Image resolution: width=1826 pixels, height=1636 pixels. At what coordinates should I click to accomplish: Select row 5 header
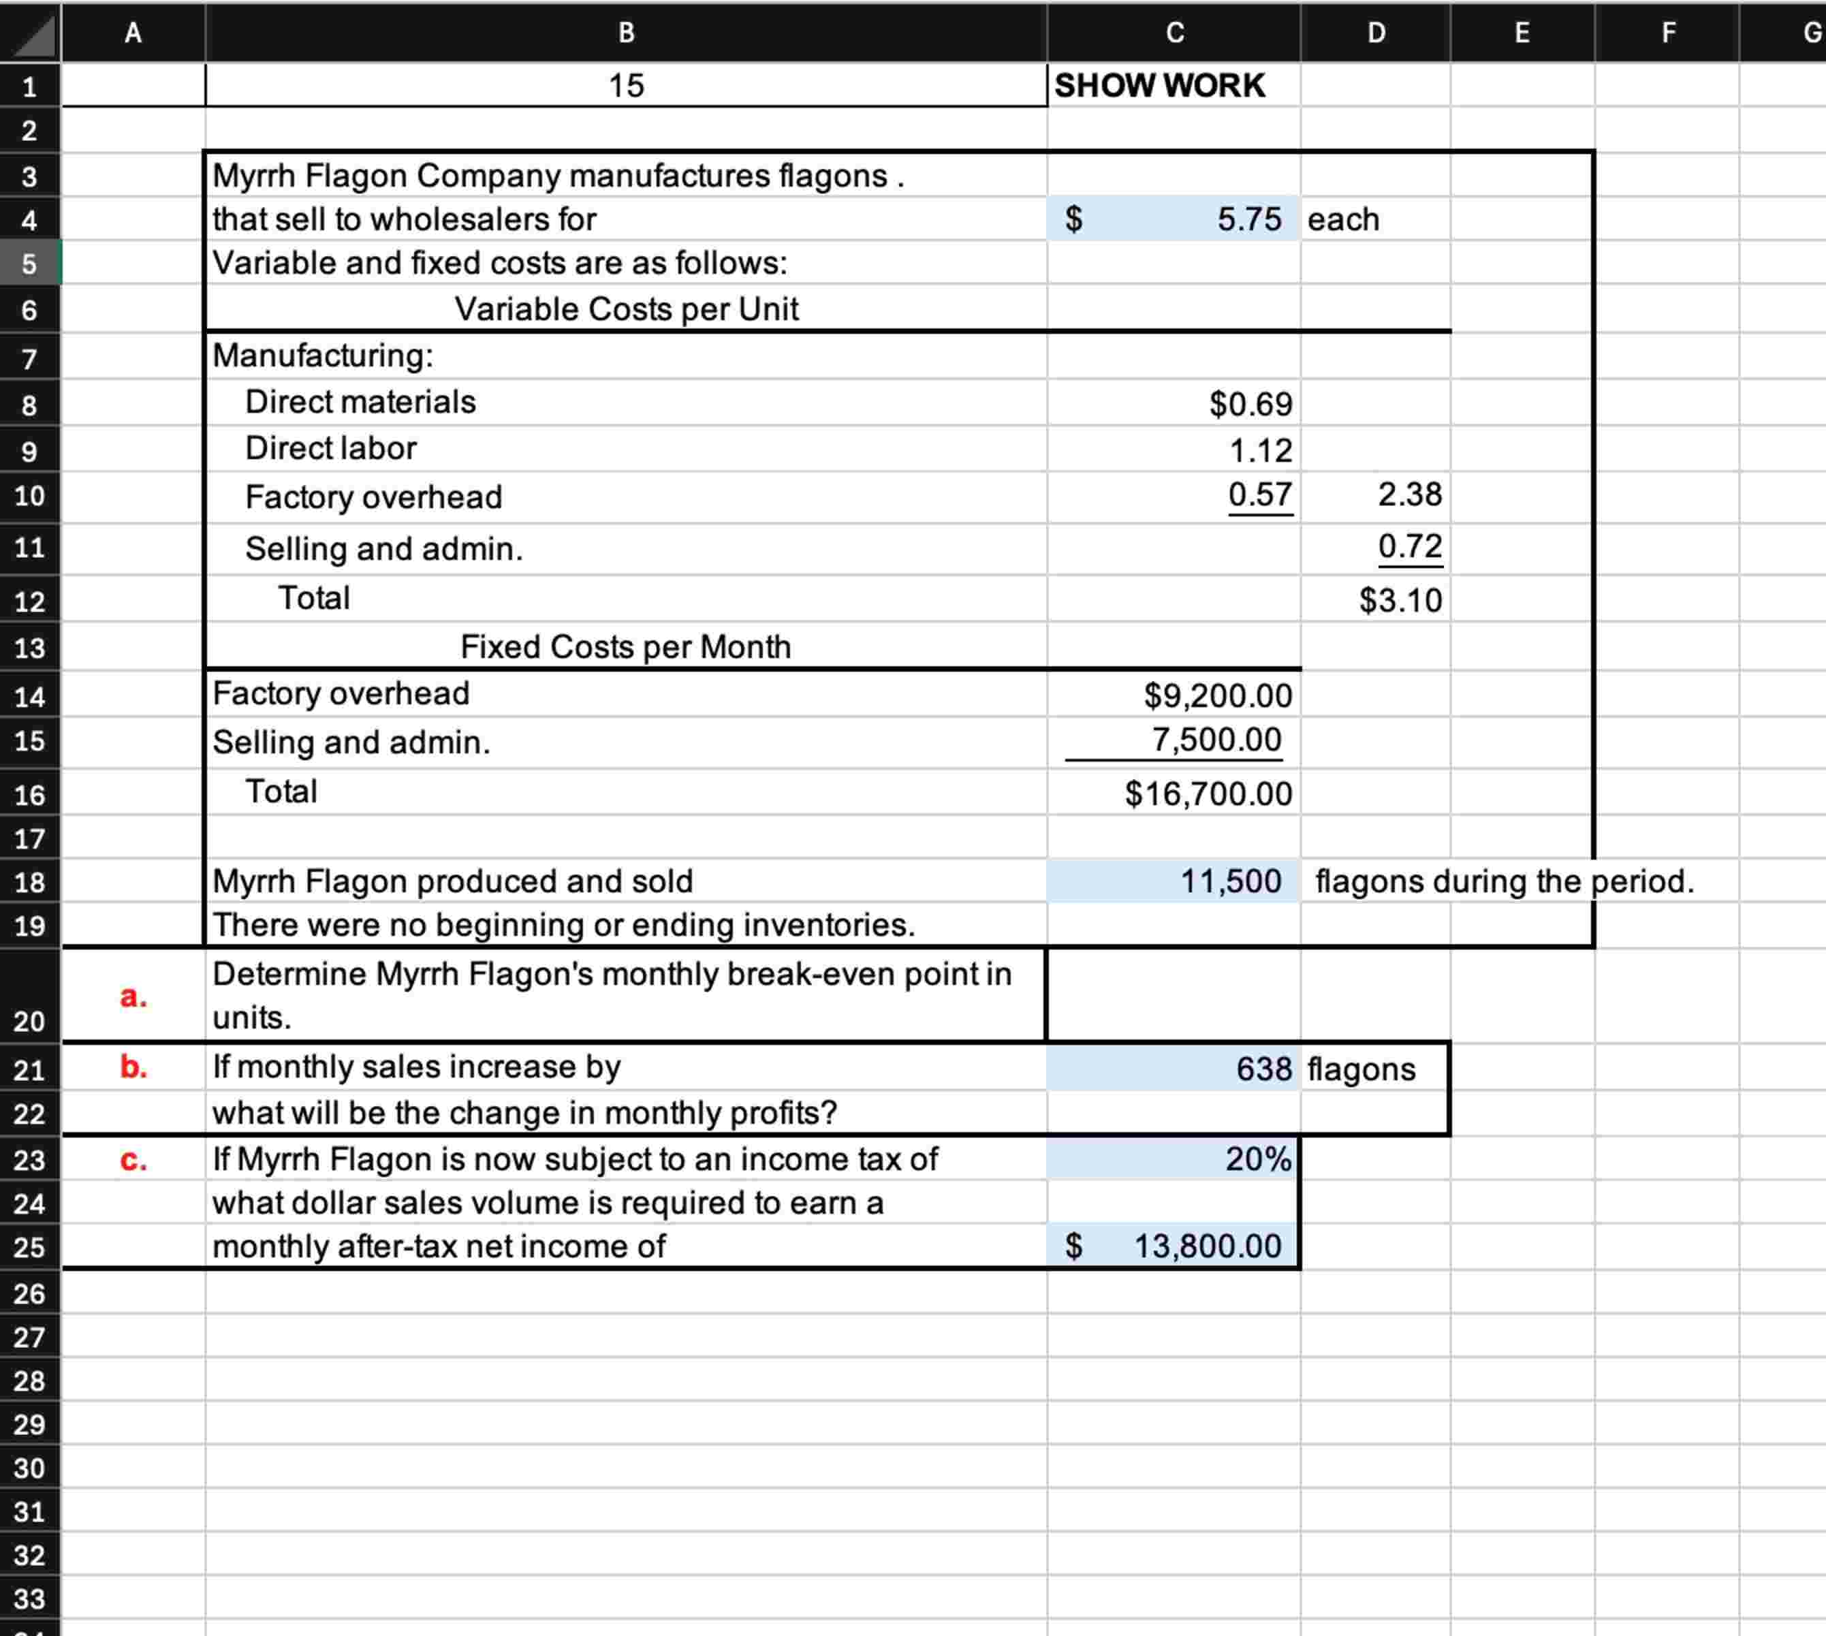pyautogui.click(x=30, y=264)
